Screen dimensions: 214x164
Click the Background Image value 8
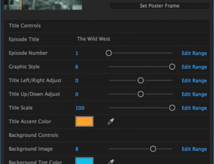click(77, 149)
